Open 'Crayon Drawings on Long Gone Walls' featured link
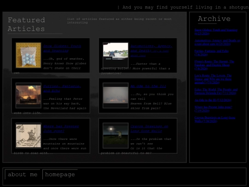This screenshot has height=187, width=249. pos(149,129)
